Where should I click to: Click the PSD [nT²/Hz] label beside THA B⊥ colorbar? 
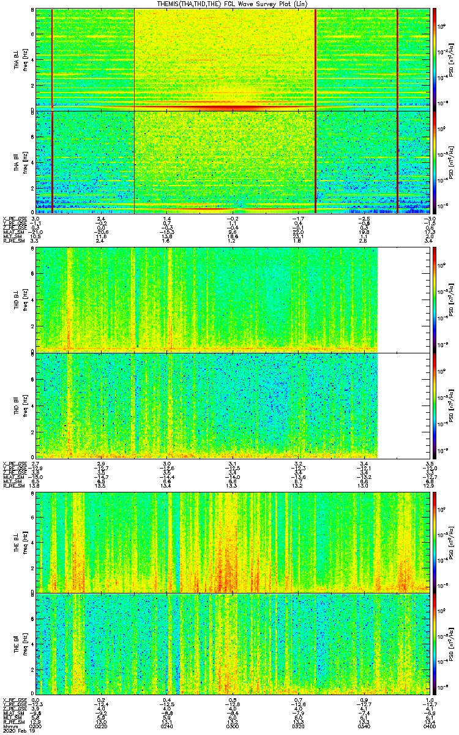click(450, 59)
